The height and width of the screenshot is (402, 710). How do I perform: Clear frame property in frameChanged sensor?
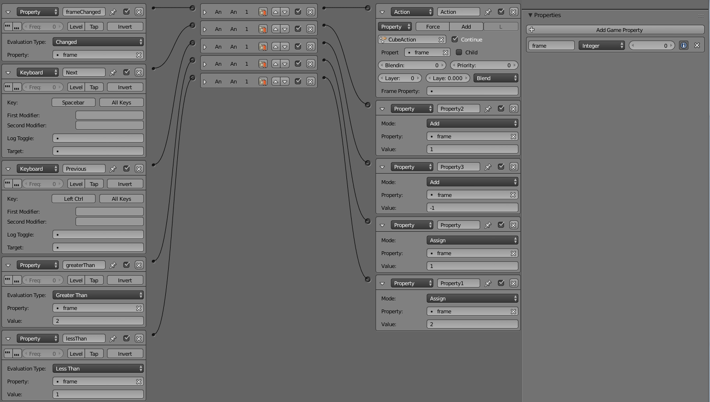click(x=139, y=55)
